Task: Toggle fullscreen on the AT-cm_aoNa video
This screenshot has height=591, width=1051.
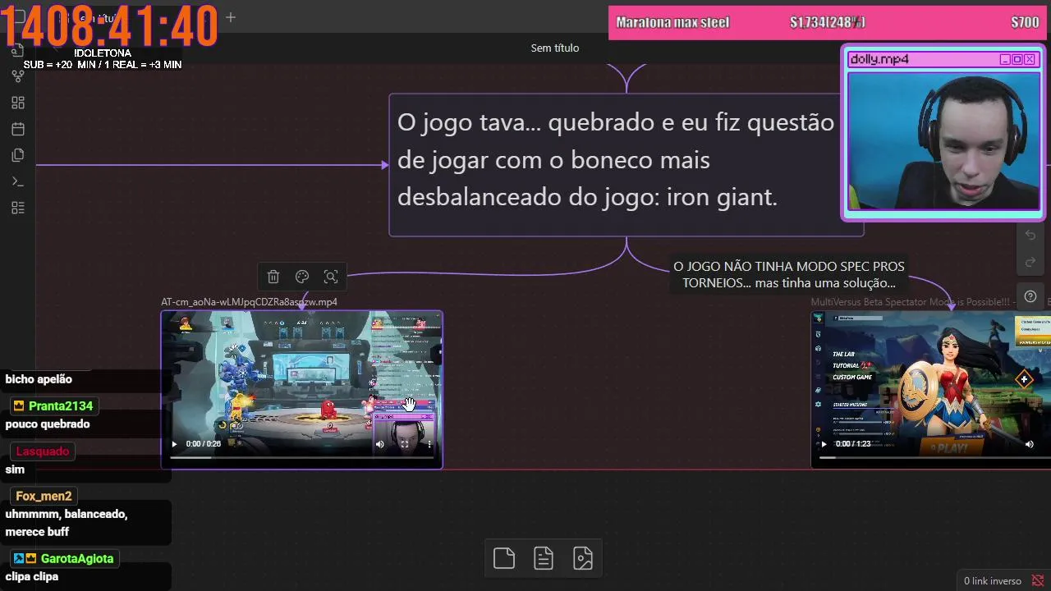Action: (x=404, y=444)
